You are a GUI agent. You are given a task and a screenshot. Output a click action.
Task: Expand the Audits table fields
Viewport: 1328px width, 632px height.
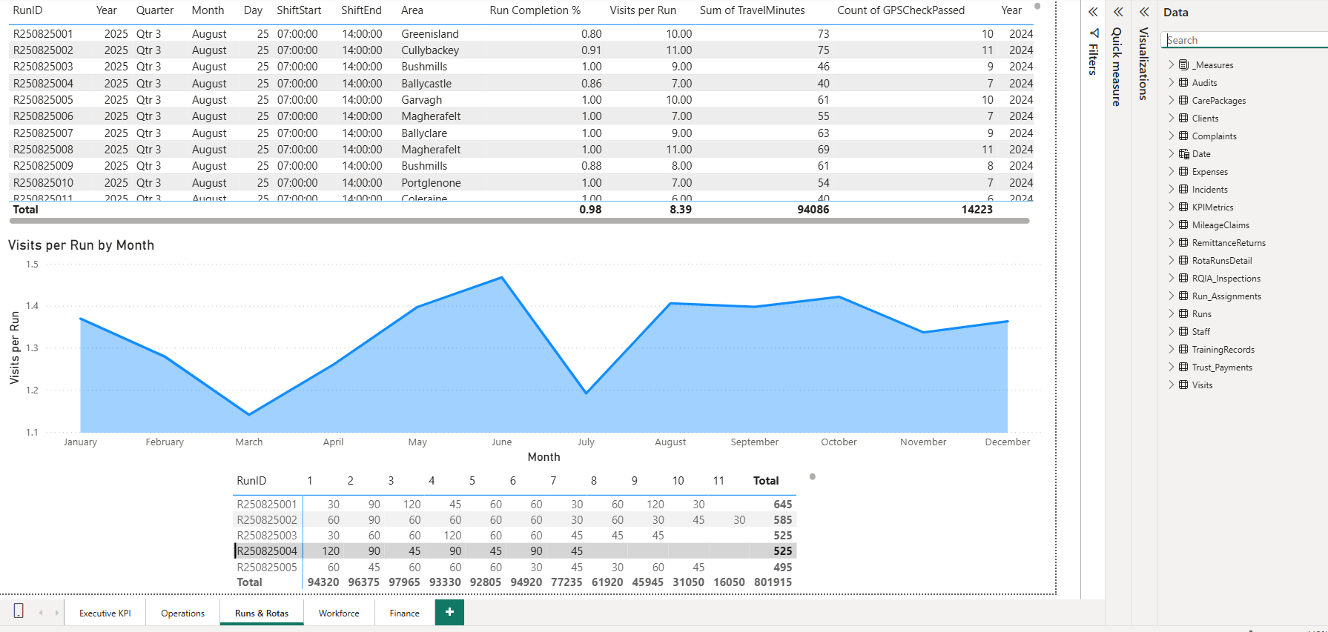pyautogui.click(x=1172, y=83)
